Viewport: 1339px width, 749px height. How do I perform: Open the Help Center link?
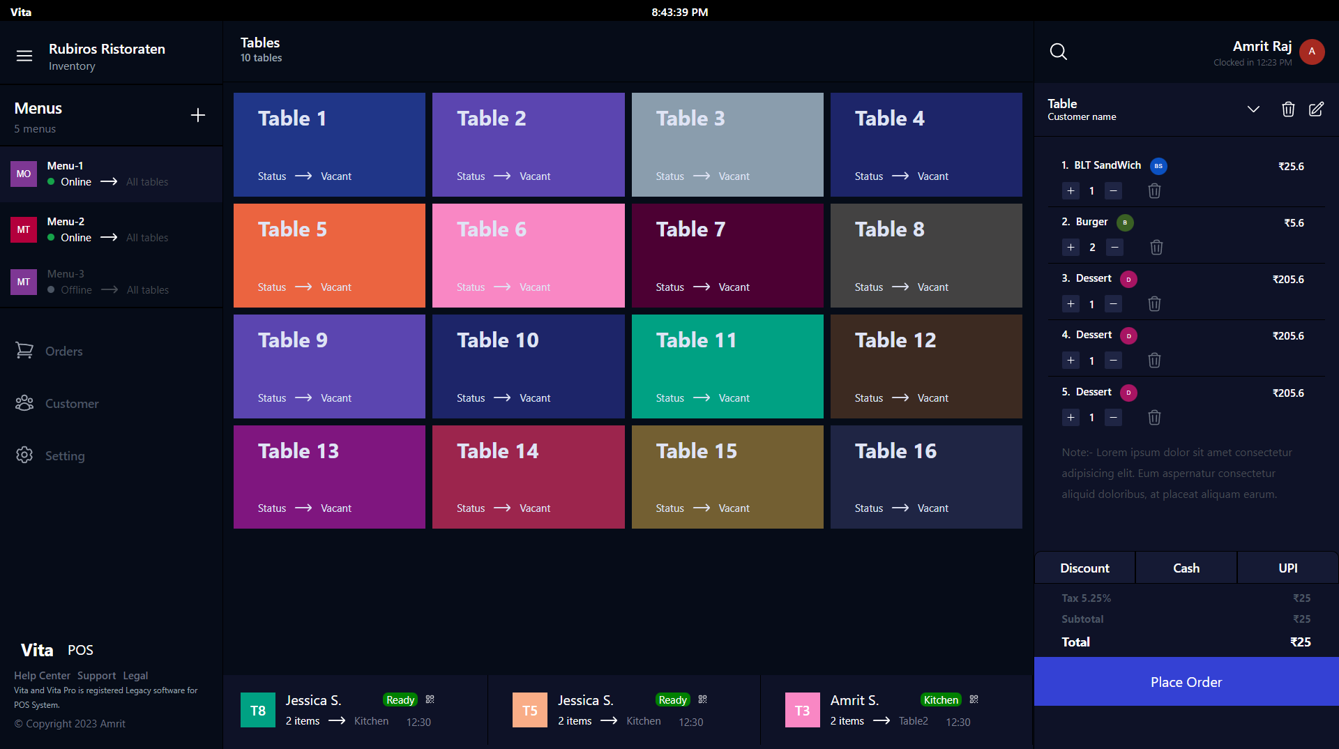(x=42, y=676)
